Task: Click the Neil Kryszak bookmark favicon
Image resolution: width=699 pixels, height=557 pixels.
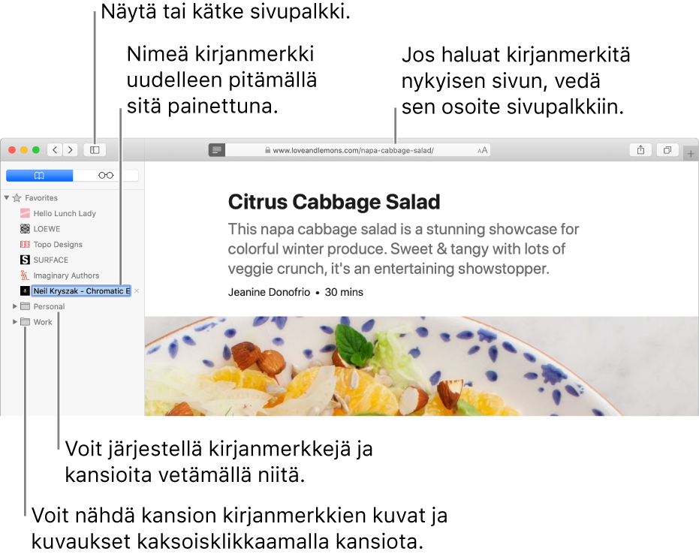Action: tap(25, 291)
